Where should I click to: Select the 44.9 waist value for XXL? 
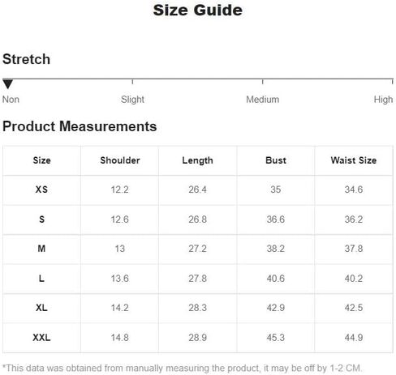(354, 337)
